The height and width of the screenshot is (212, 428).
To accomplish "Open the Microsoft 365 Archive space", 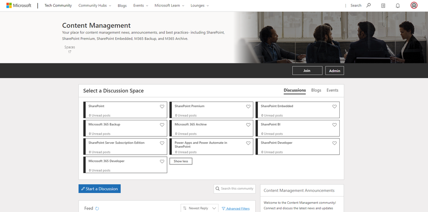I will 211,128.
